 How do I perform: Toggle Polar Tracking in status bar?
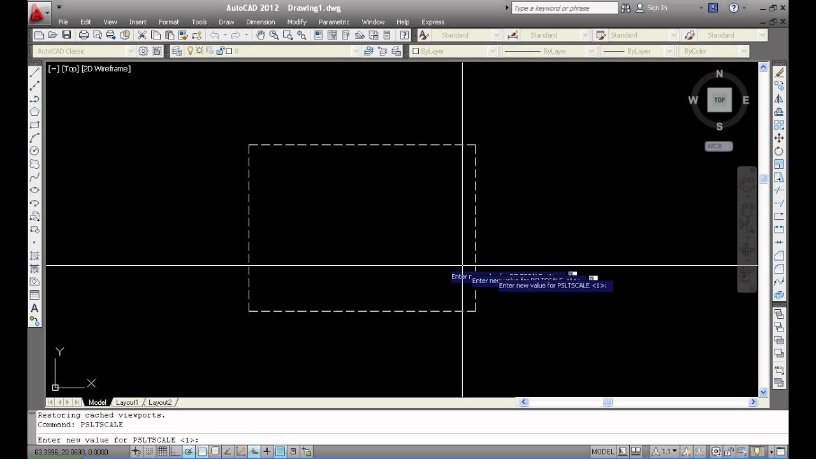pos(189,451)
